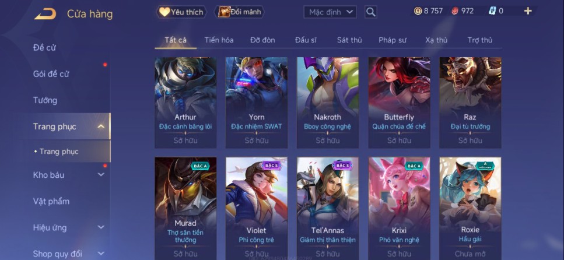Screen dimensions: 564x260
Task: Click the blue voucher currency icon
Action: pos(492,11)
